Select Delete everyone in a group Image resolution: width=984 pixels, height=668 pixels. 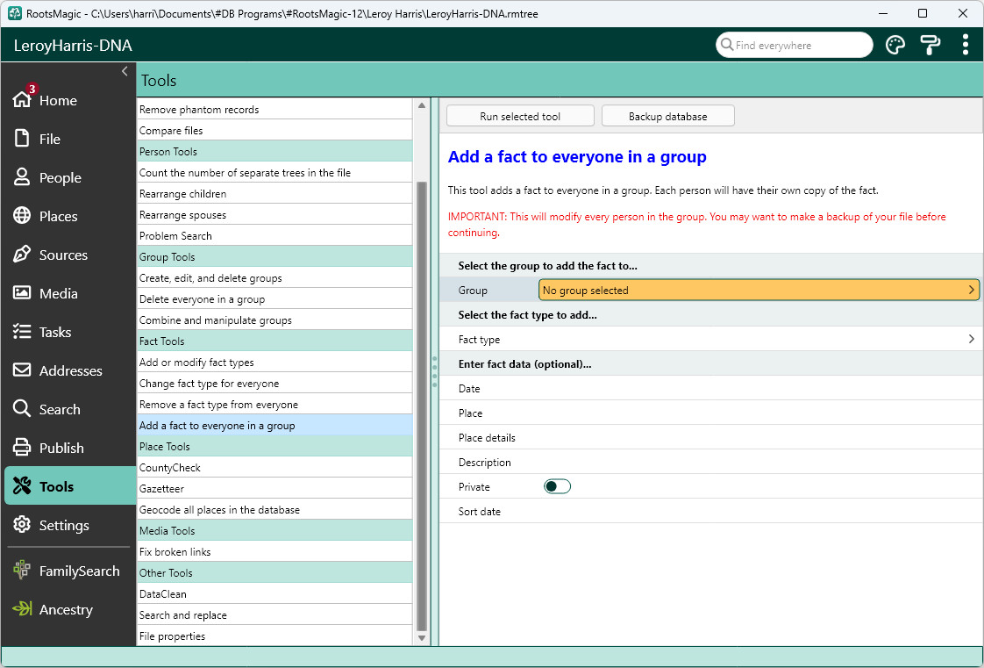[275, 298]
